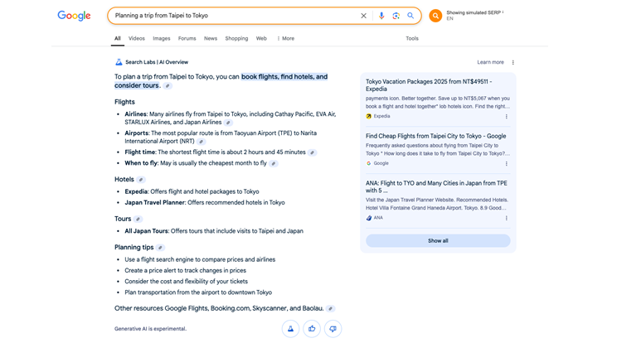Switch to the Videos tab
The image size is (617, 343).
[136, 38]
